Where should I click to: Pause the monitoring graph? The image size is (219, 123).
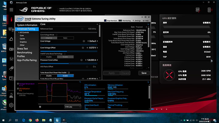[40, 107]
